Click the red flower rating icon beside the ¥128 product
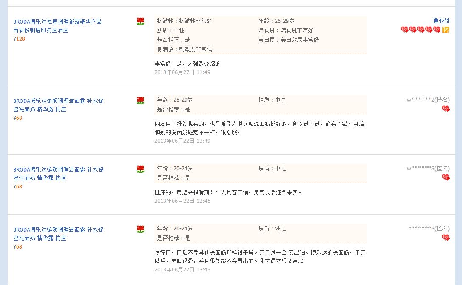 coord(140,22)
